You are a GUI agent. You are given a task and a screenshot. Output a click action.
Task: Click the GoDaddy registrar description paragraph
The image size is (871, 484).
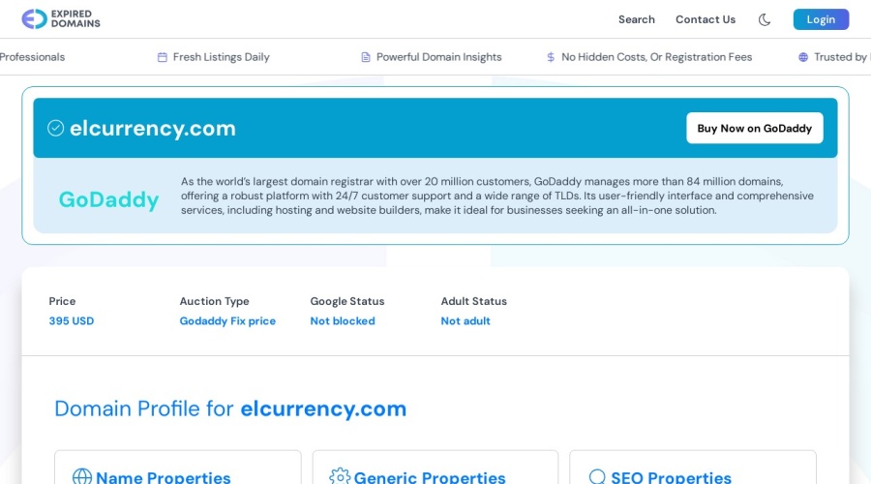click(497, 196)
